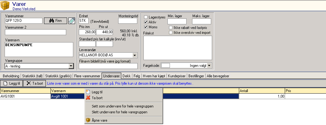
Task: Choose Legg til in context menu
Action: tap(123, 92)
